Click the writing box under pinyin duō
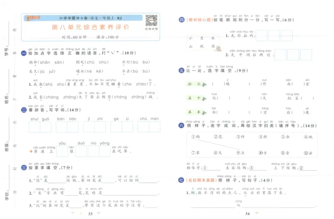Viewport: 334px width, 219px height. click(x=81, y=152)
